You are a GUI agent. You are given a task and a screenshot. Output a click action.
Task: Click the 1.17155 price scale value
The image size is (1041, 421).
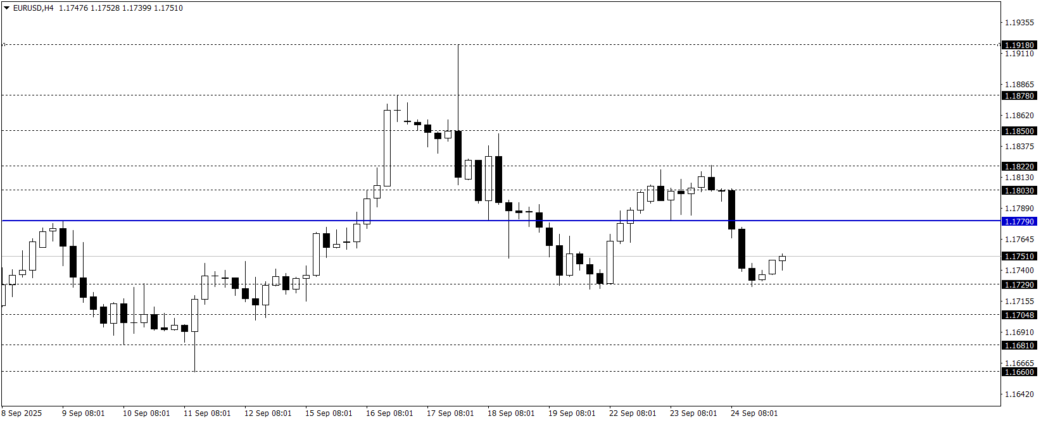tap(1019, 302)
